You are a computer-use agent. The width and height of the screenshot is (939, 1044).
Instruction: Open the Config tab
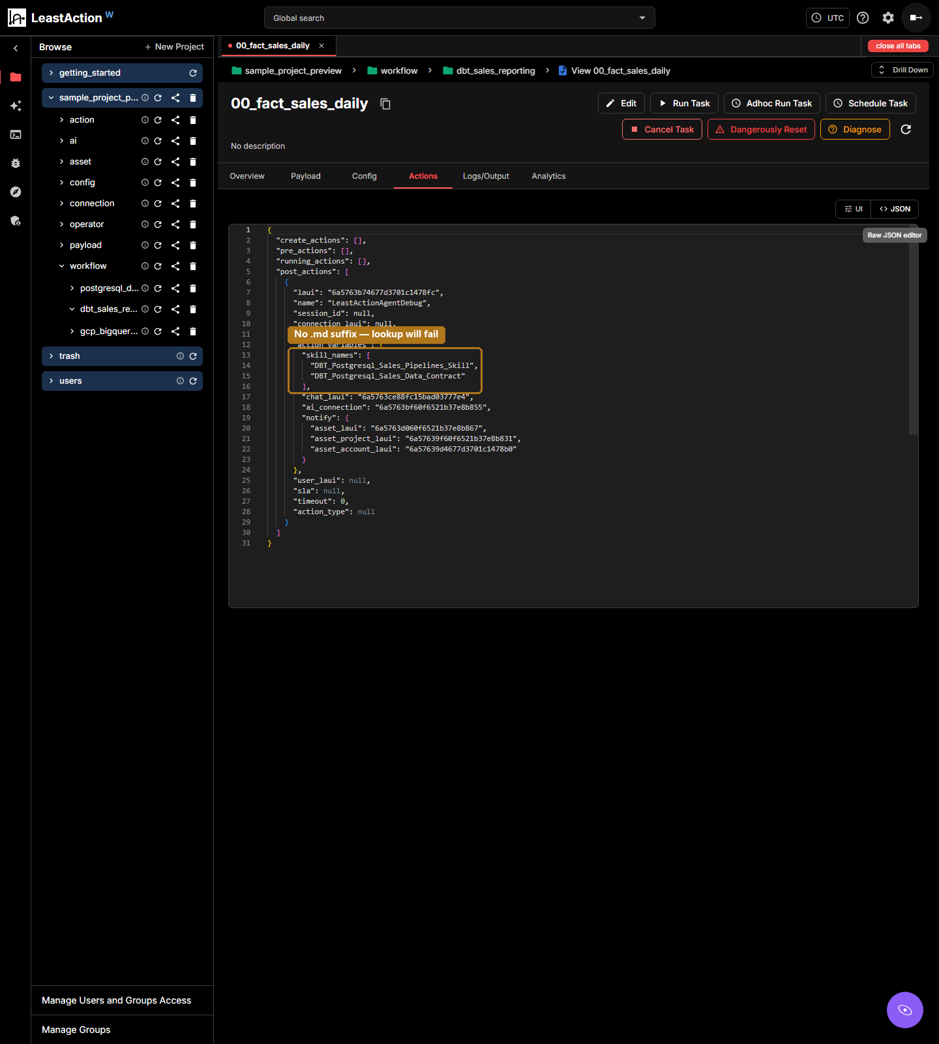click(365, 176)
